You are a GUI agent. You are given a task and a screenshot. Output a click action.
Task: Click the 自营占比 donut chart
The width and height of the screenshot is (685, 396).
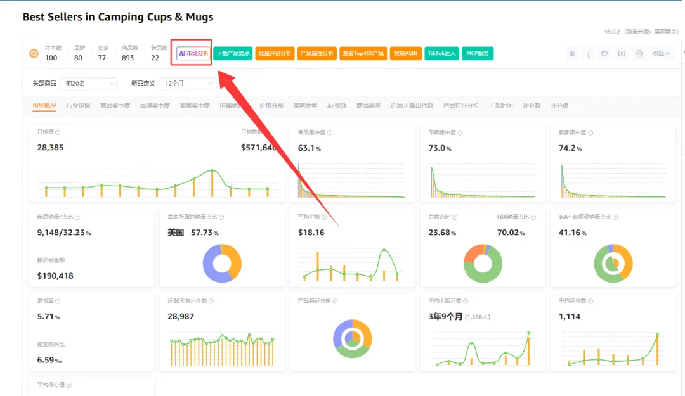coord(483,264)
